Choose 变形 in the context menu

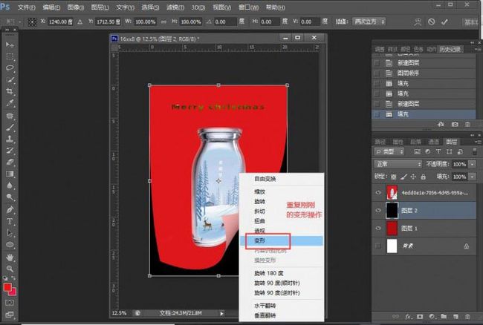(282, 240)
